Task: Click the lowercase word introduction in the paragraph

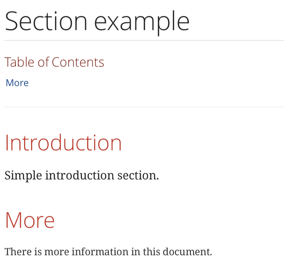Action: [79, 175]
